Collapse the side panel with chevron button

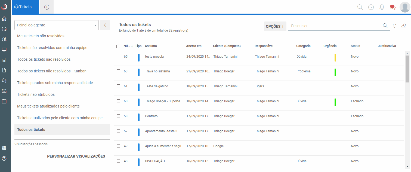[x=105, y=25]
